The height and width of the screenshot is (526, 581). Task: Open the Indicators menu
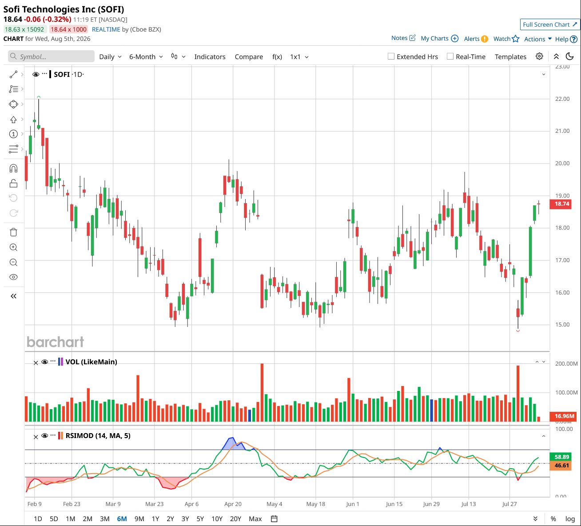pyautogui.click(x=210, y=57)
